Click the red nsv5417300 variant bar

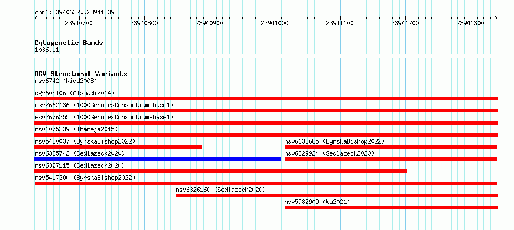(x=266, y=183)
